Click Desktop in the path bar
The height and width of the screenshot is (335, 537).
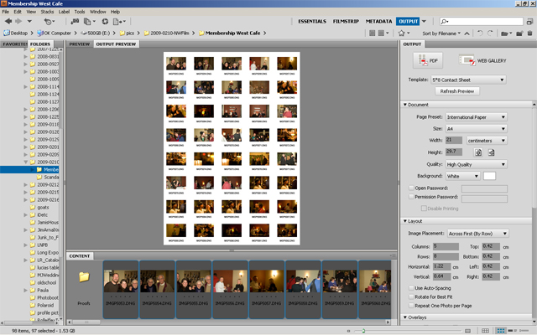coord(15,33)
